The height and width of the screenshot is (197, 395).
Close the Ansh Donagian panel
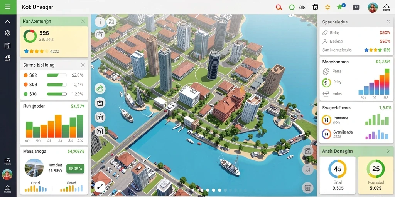click(x=388, y=151)
